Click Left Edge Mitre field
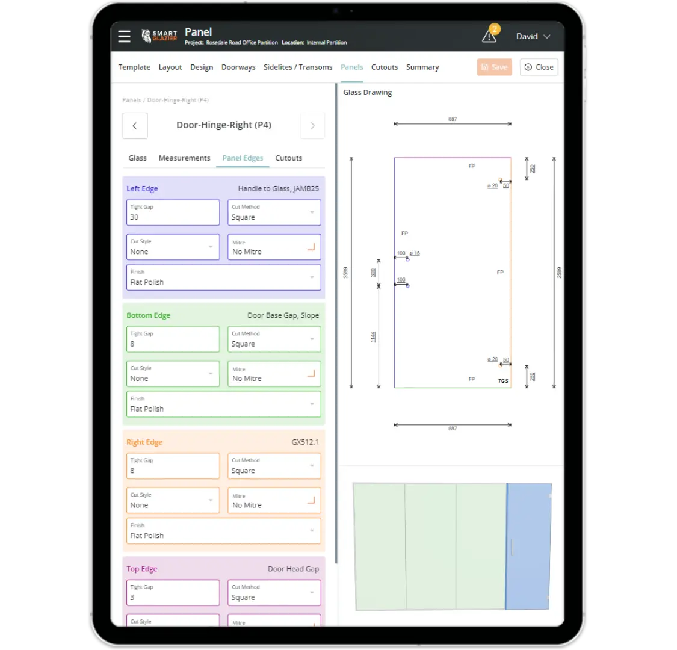 pos(274,247)
